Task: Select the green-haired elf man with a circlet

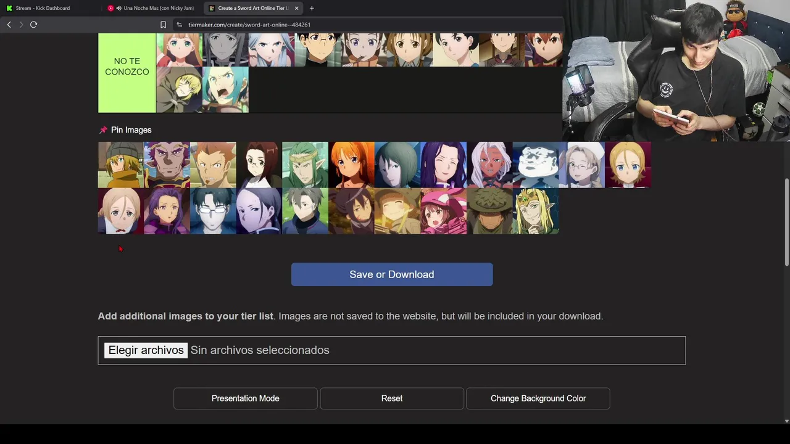Action: [305, 165]
